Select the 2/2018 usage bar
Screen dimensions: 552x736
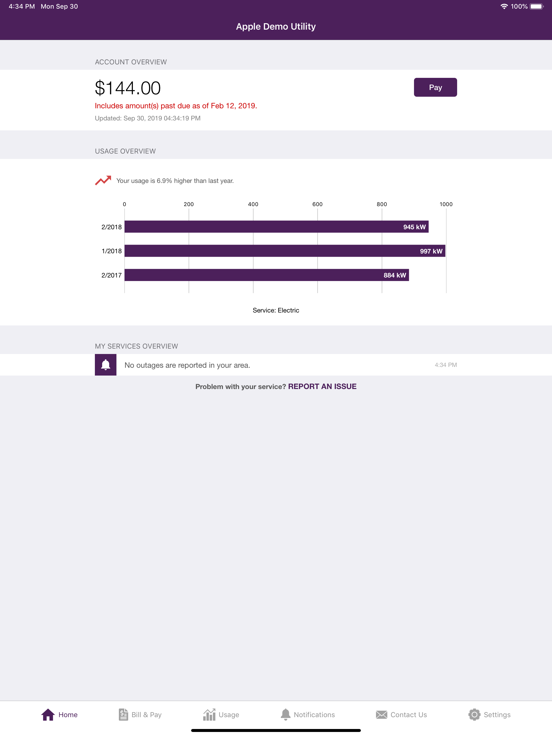point(276,227)
